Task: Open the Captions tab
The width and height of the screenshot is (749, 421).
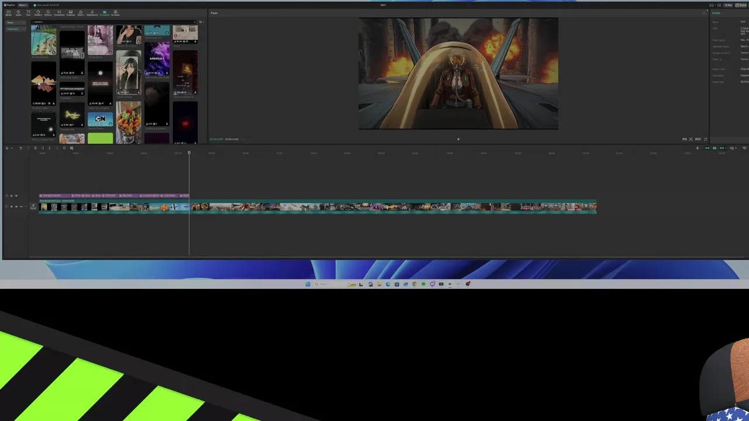Action: click(x=71, y=13)
